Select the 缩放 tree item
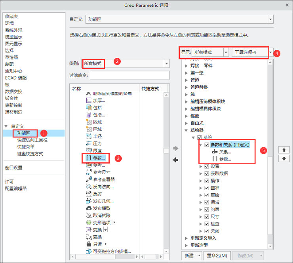This screenshot has height=263, width=293. (x=195, y=116)
